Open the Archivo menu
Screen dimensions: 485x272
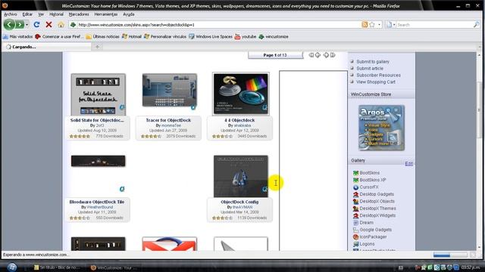(x=11, y=14)
